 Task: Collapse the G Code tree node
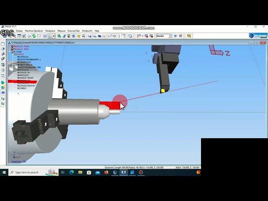9,52
